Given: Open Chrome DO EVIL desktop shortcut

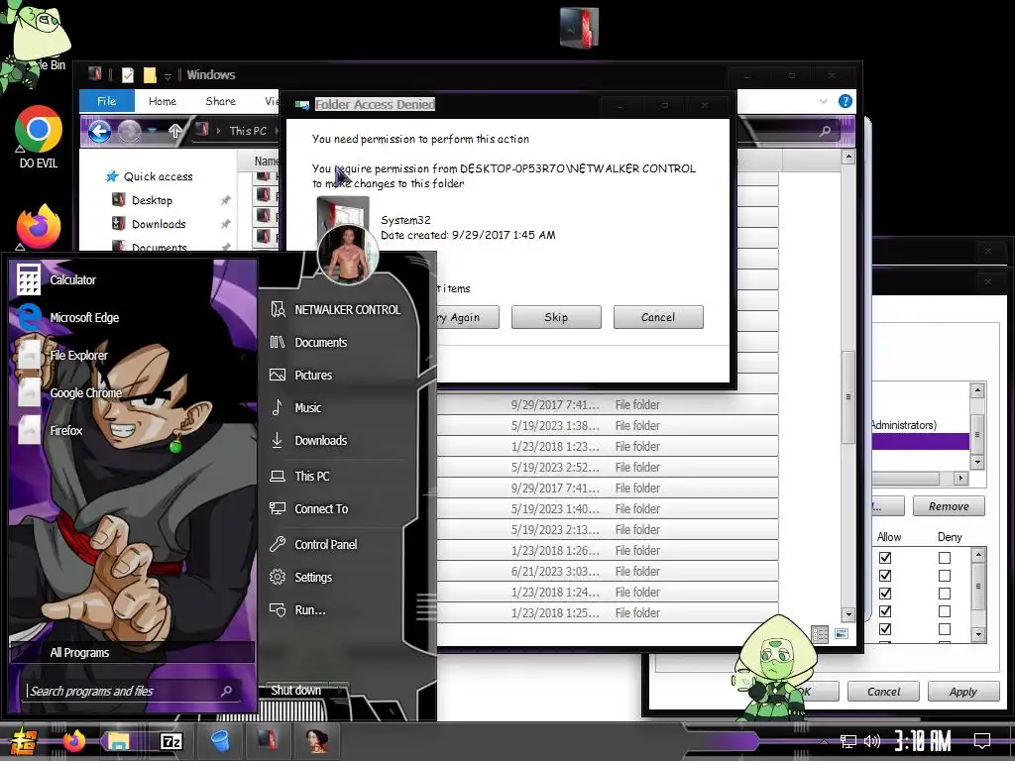Looking at the screenshot, I should pos(39,137).
